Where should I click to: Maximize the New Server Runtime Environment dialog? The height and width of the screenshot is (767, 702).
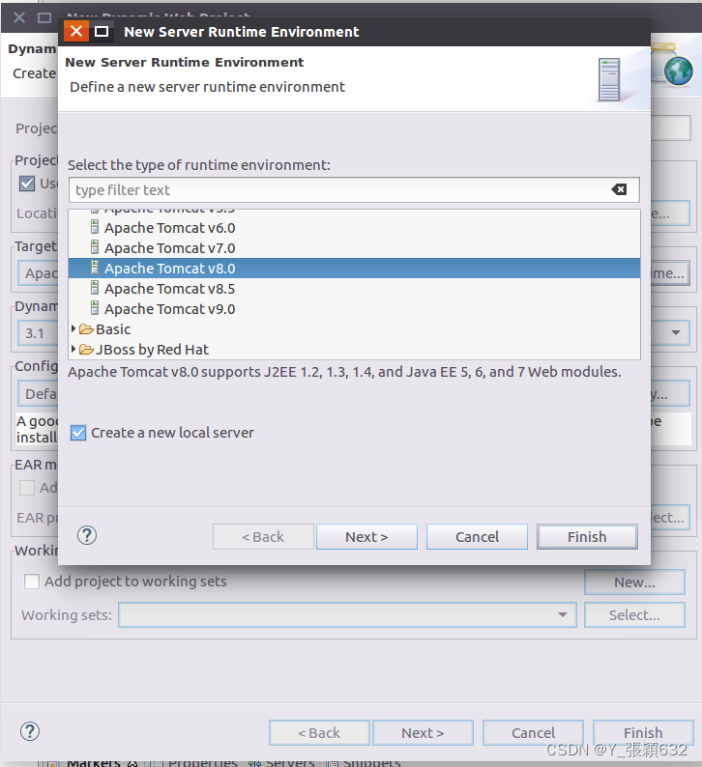102,32
